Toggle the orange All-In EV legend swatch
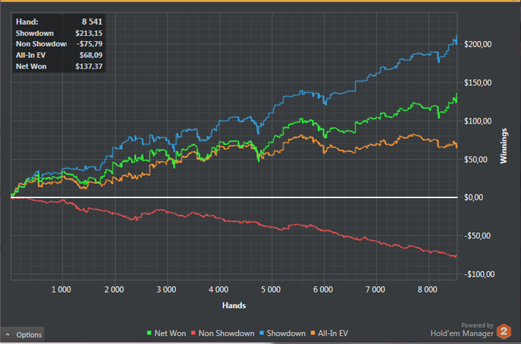521x344 pixels. tap(313, 333)
